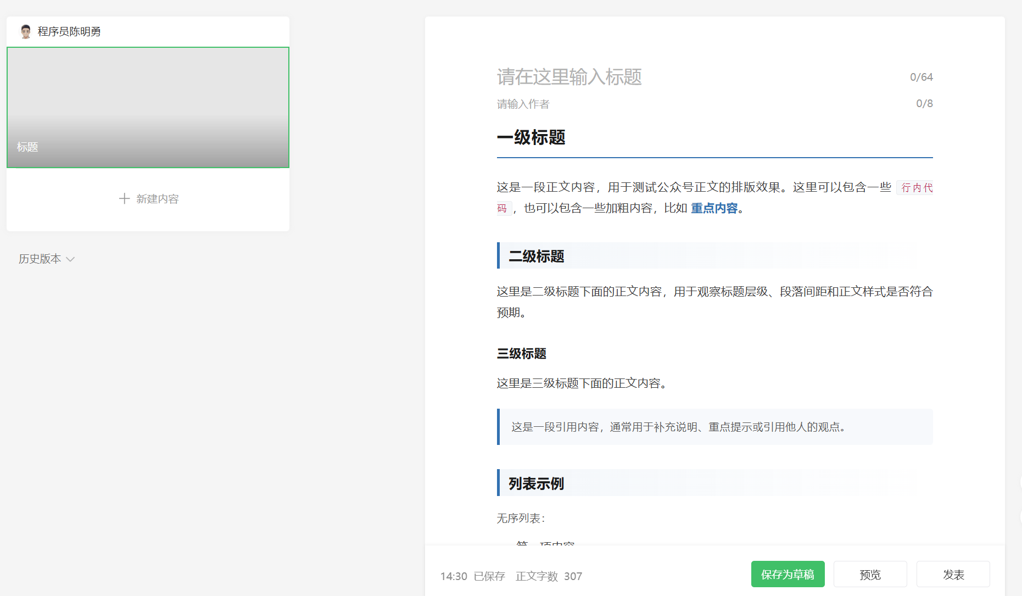Click the 0/8 author character counter
Screen dimensions: 1022x596
click(924, 103)
